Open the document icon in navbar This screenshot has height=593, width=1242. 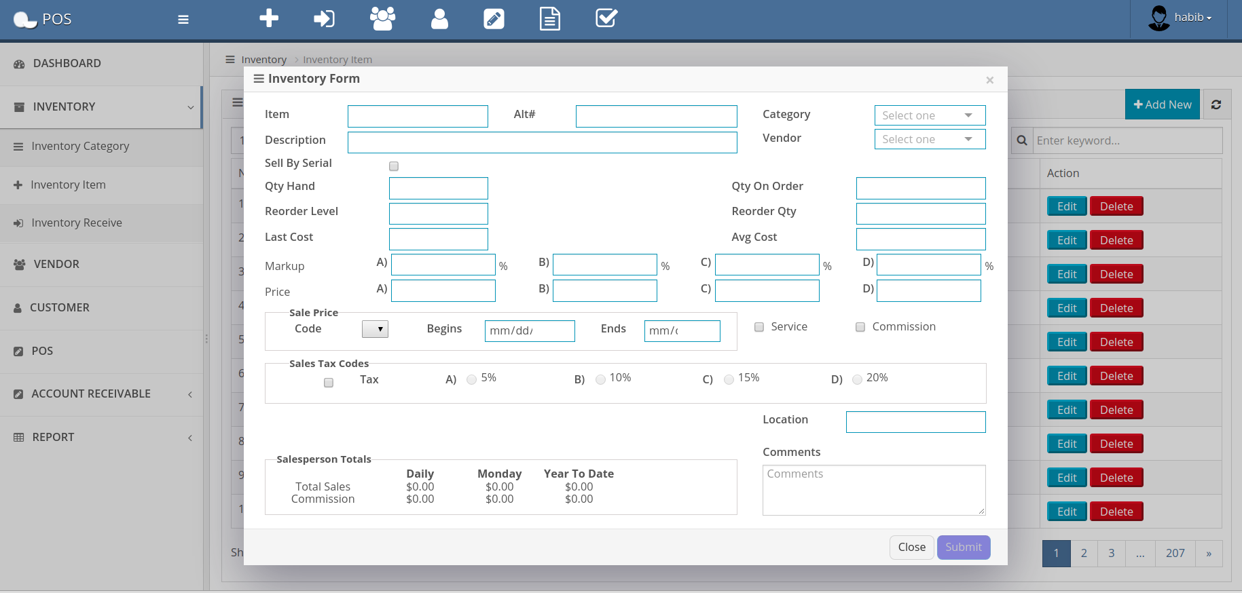549,18
